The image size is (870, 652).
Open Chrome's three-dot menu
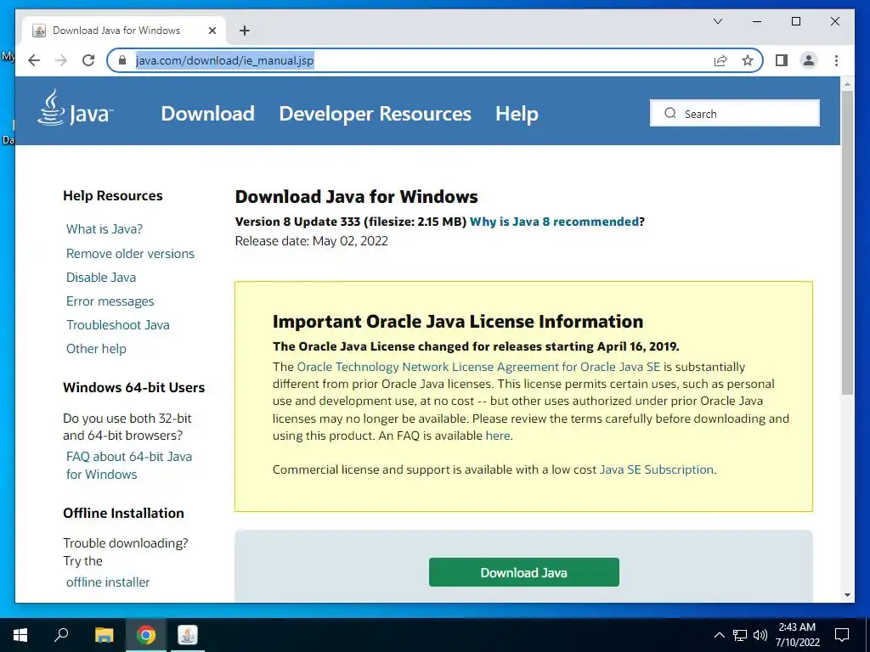coord(836,60)
